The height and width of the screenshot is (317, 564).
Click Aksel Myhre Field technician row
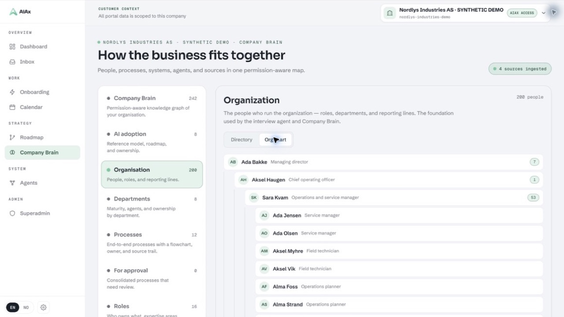click(399, 251)
